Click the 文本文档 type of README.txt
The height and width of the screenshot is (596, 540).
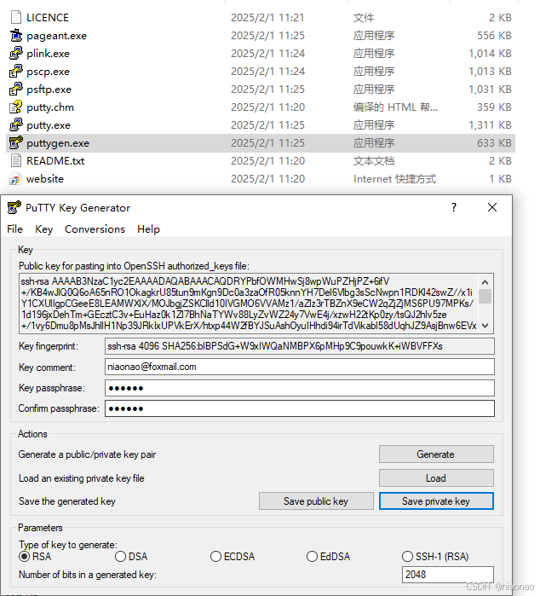tap(374, 161)
